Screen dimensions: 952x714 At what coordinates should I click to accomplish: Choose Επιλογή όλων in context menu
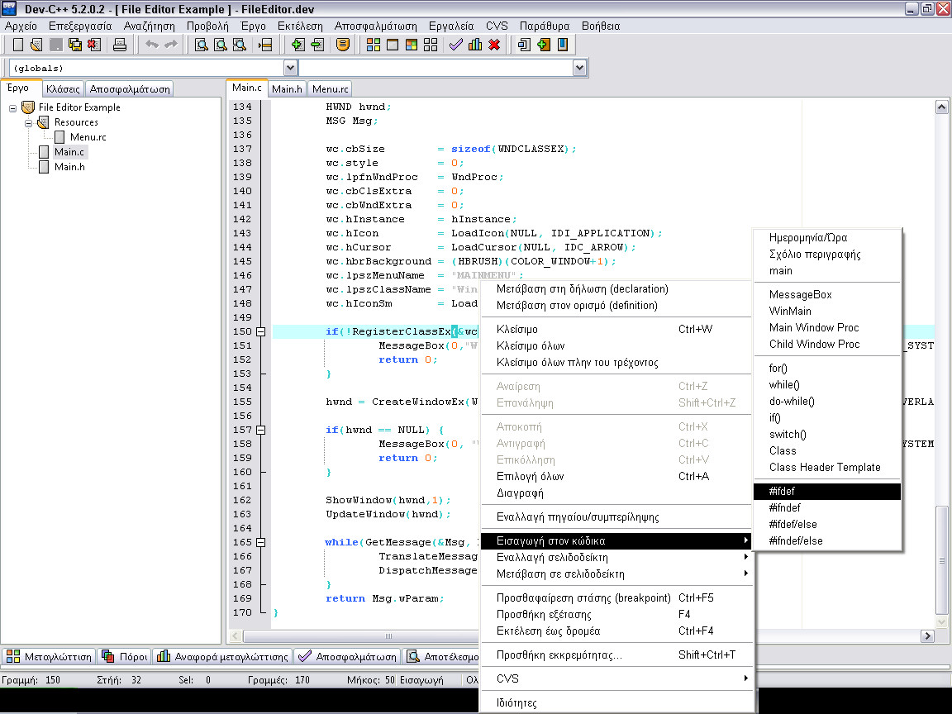tap(616, 476)
